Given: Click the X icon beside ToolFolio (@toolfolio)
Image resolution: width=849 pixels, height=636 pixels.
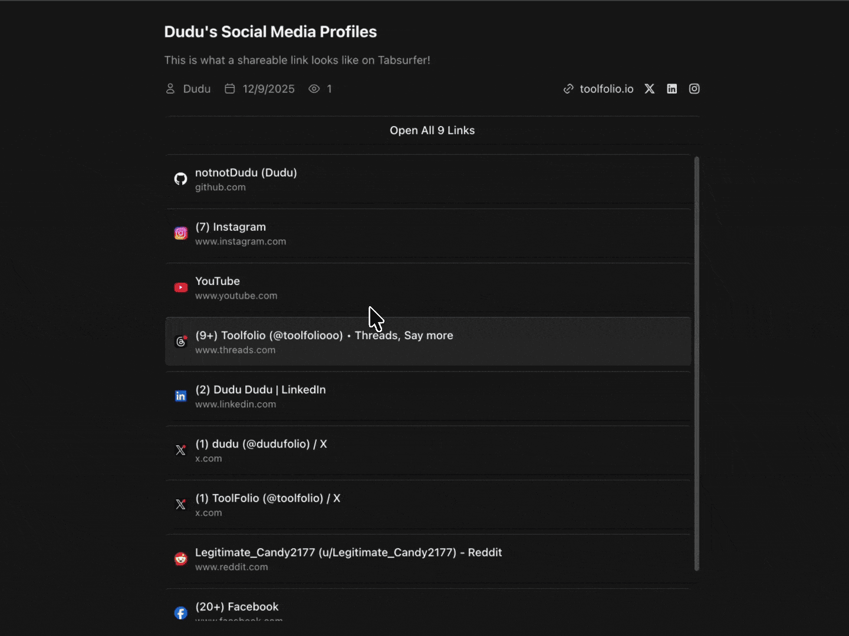Looking at the screenshot, I should click(x=181, y=505).
